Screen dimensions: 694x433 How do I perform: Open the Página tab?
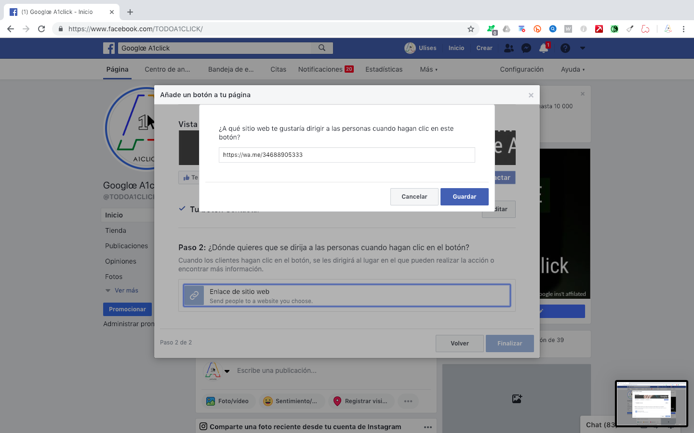(117, 69)
